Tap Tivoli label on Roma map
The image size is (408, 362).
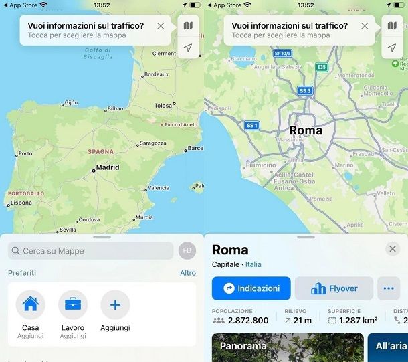pyautogui.click(x=389, y=104)
